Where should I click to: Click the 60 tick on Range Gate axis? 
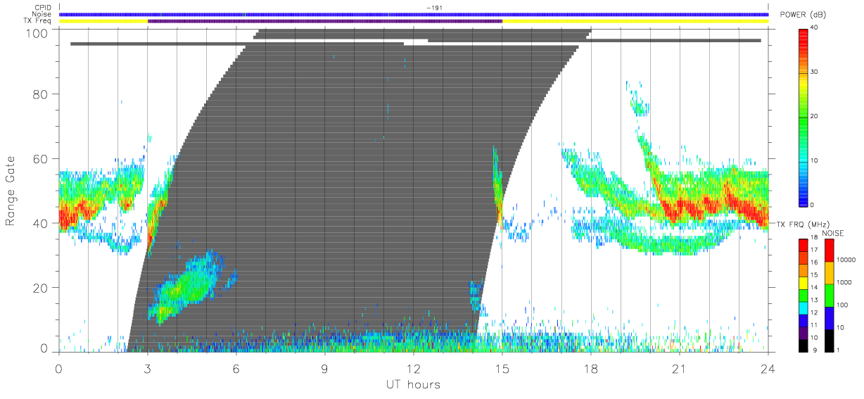42,159
